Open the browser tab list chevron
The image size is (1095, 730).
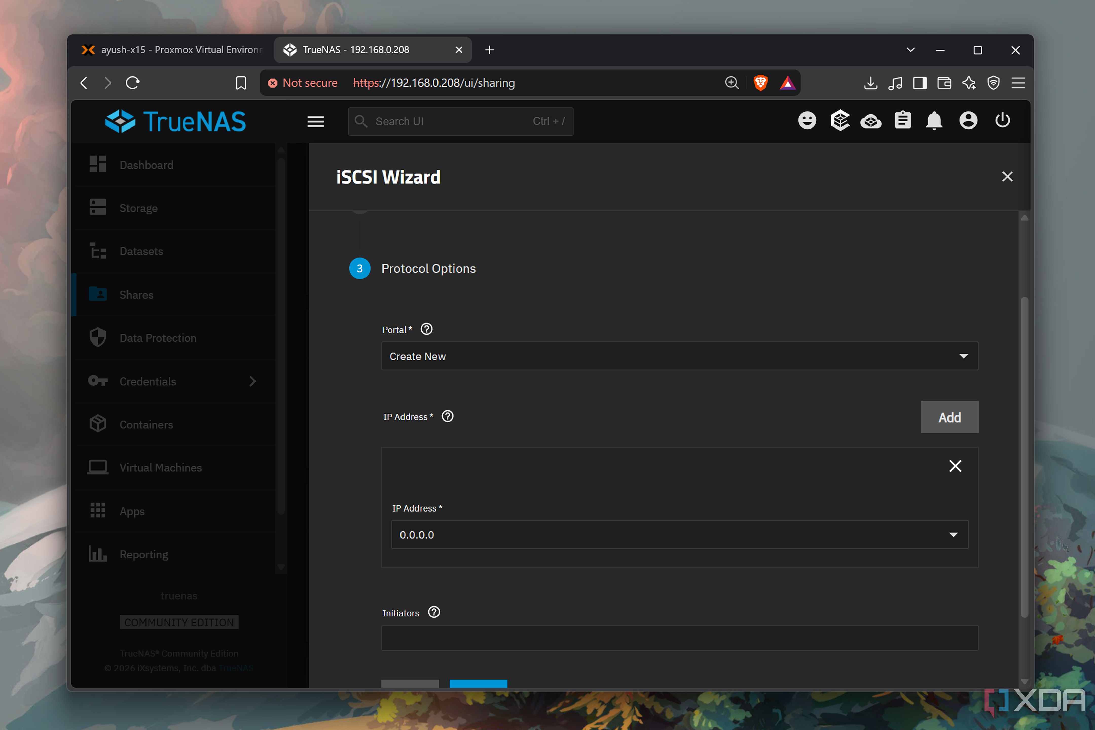click(x=911, y=50)
